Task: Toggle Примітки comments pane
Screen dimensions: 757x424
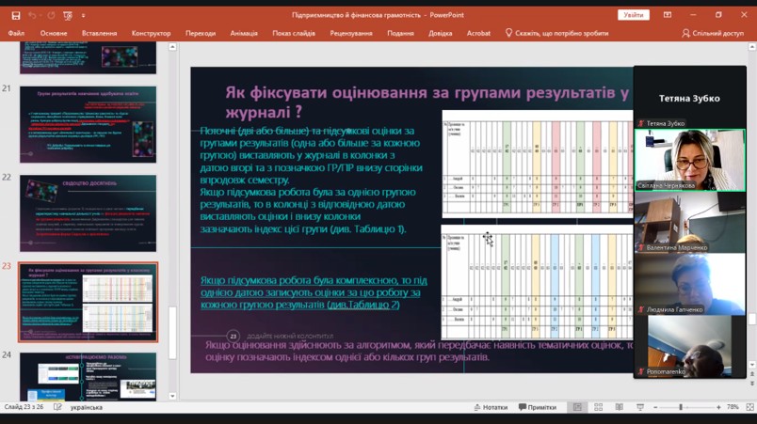Action: (x=537, y=407)
